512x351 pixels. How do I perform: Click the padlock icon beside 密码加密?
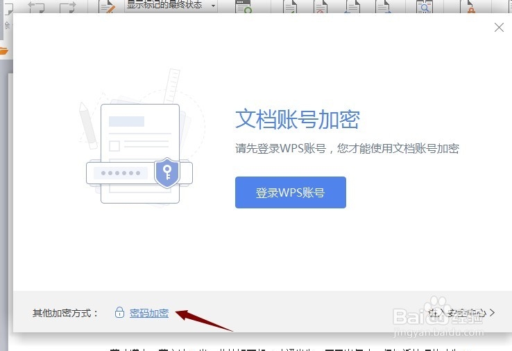tap(119, 312)
